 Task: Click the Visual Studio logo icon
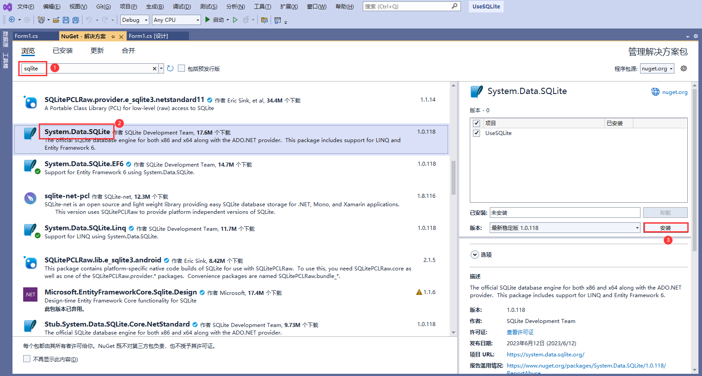[x=8, y=7]
